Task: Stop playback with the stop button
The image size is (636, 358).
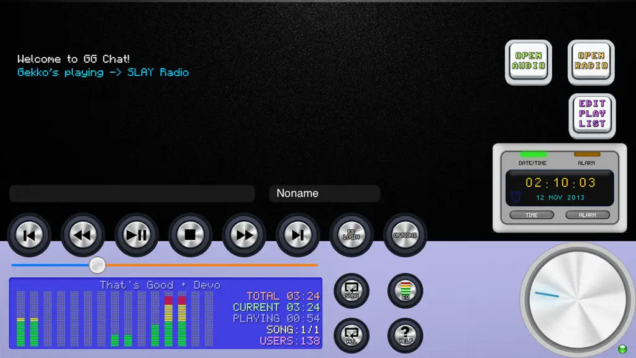Action: tap(190, 235)
